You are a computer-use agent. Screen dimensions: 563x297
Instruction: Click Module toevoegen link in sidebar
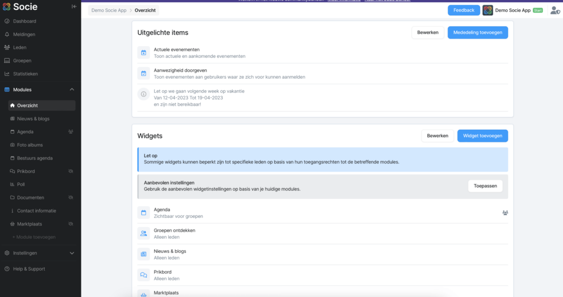(34, 237)
